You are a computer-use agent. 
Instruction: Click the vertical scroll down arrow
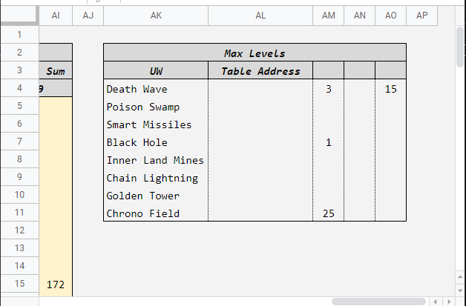point(459,291)
